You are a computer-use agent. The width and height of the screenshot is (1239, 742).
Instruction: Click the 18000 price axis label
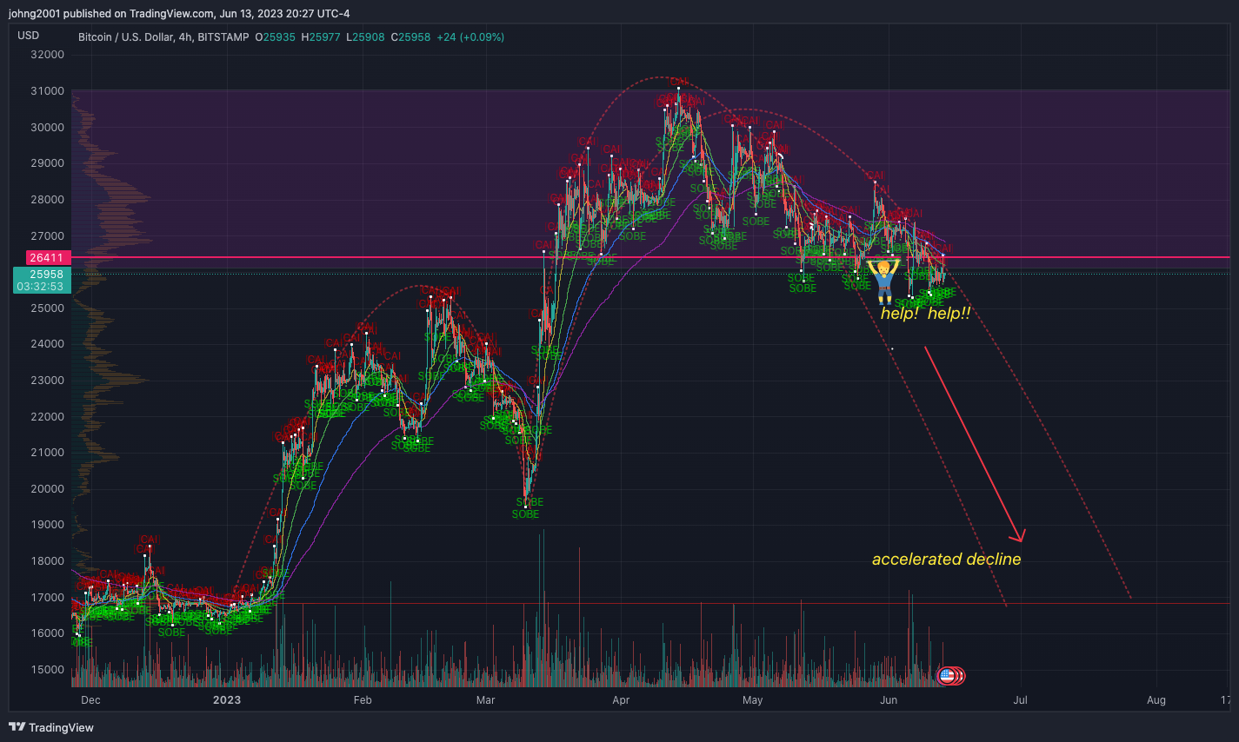tap(47, 561)
